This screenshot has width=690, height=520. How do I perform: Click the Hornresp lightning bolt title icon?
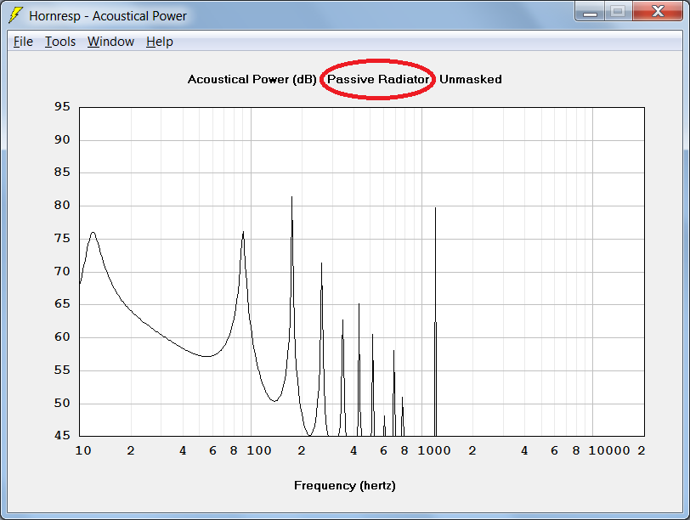[x=16, y=15]
